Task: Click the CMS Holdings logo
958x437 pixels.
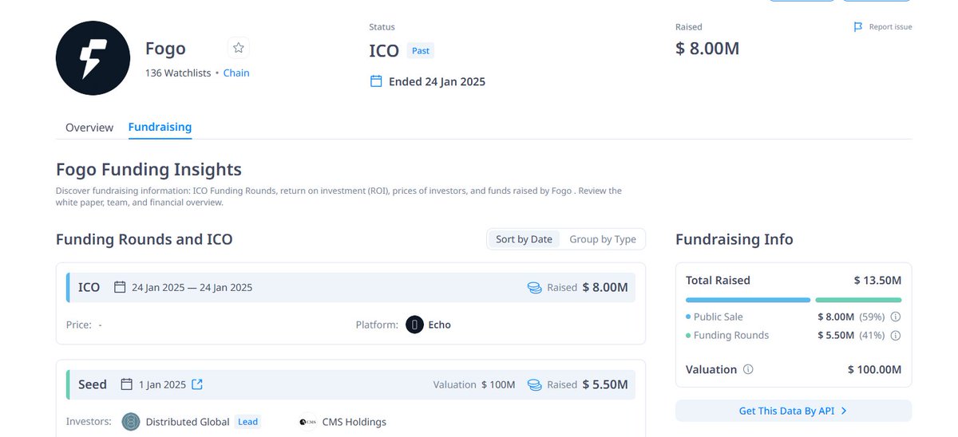Action: tap(307, 422)
